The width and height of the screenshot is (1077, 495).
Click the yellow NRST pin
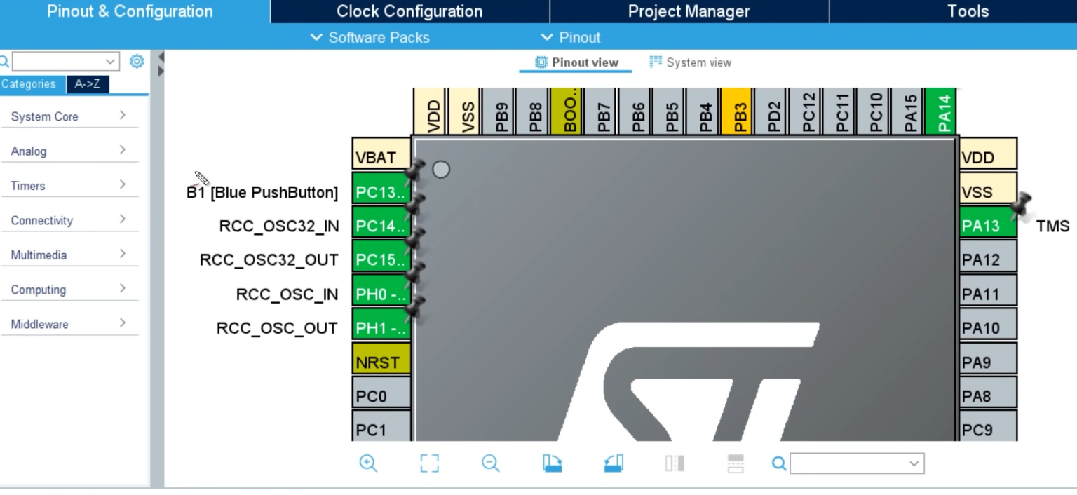pos(381,362)
